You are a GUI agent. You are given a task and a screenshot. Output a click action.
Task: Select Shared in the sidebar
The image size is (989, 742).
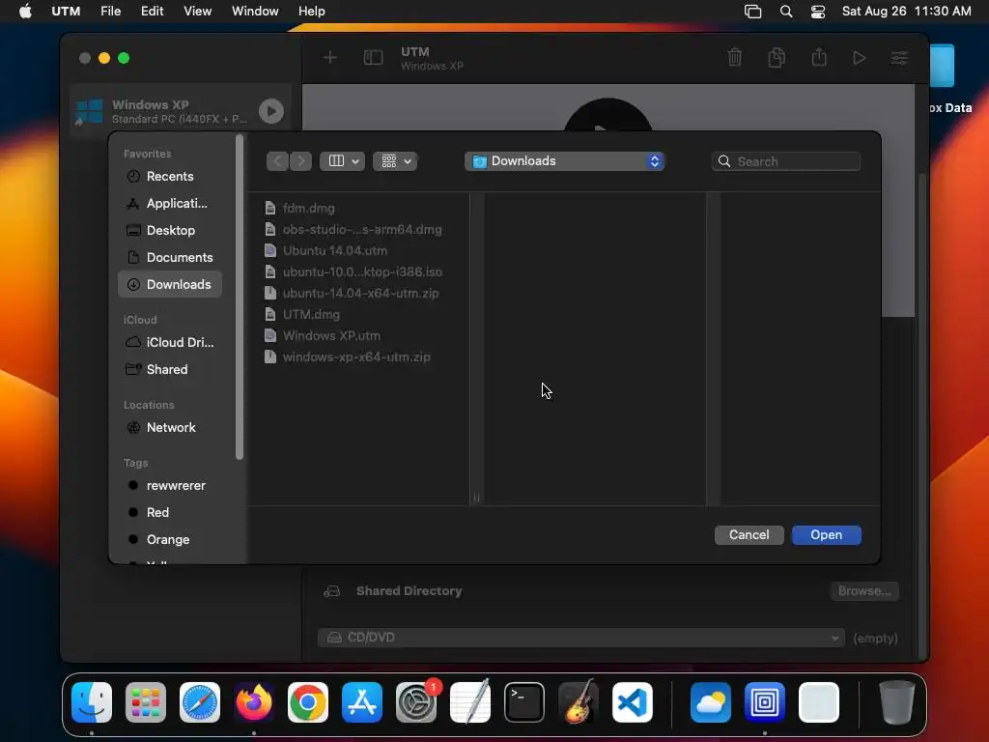pyautogui.click(x=170, y=370)
